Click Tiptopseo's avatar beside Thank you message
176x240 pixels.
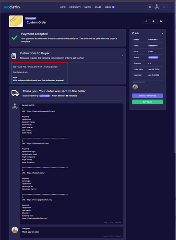[15, 230]
